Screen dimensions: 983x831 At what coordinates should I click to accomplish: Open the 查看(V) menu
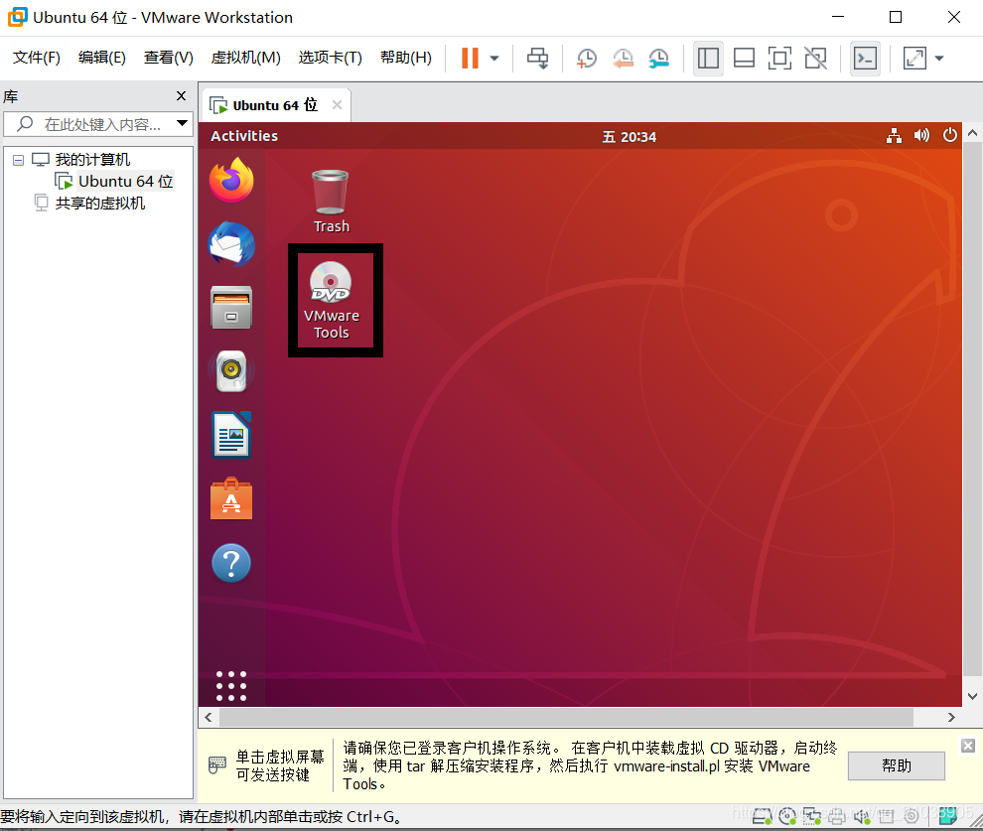coord(169,58)
